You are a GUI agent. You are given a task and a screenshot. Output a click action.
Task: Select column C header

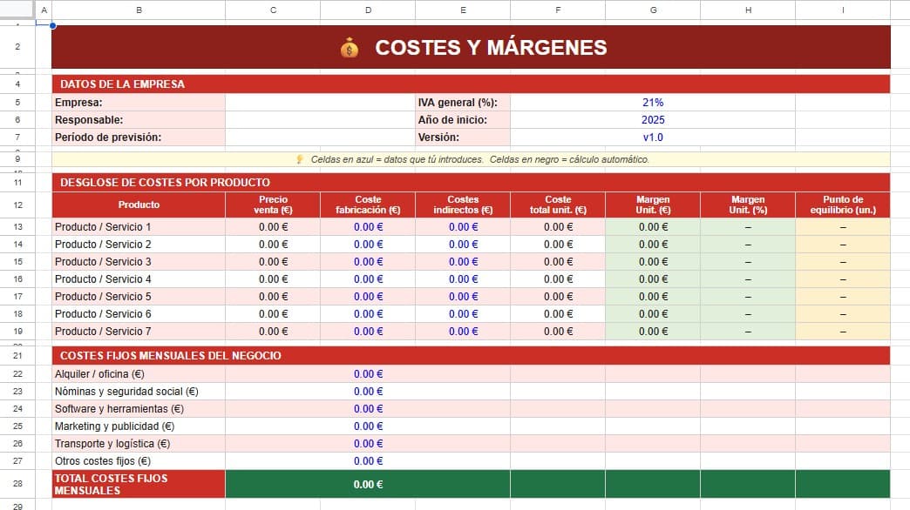point(273,10)
